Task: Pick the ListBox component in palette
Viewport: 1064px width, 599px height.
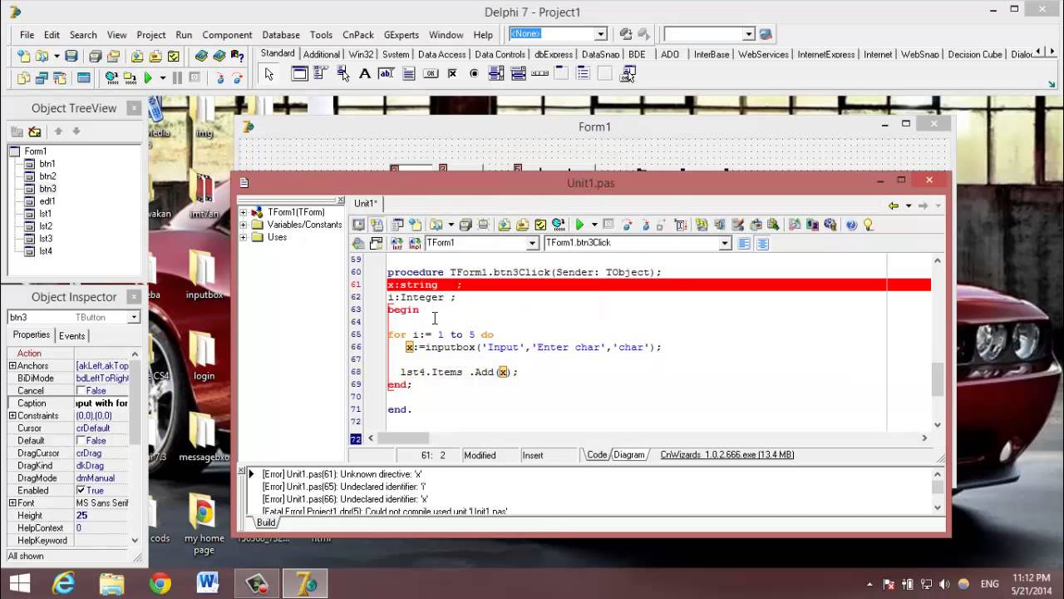Action: pos(496,74)
